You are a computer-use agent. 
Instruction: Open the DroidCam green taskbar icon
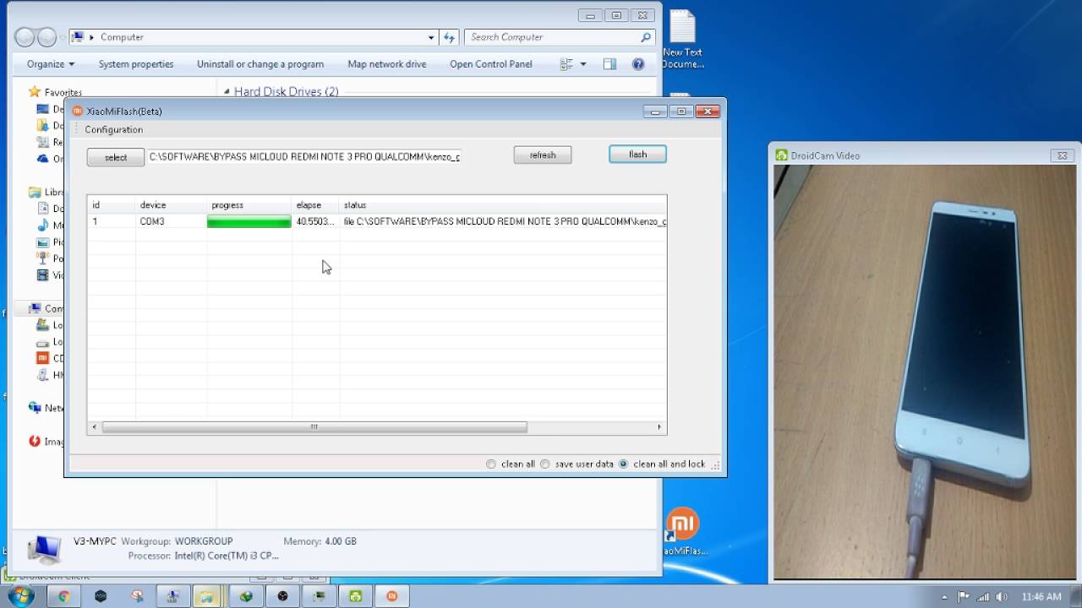point(356,596)
